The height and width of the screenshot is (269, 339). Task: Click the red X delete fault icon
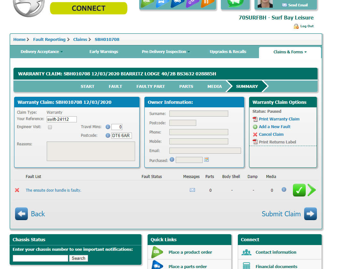(x=17, y=190)
